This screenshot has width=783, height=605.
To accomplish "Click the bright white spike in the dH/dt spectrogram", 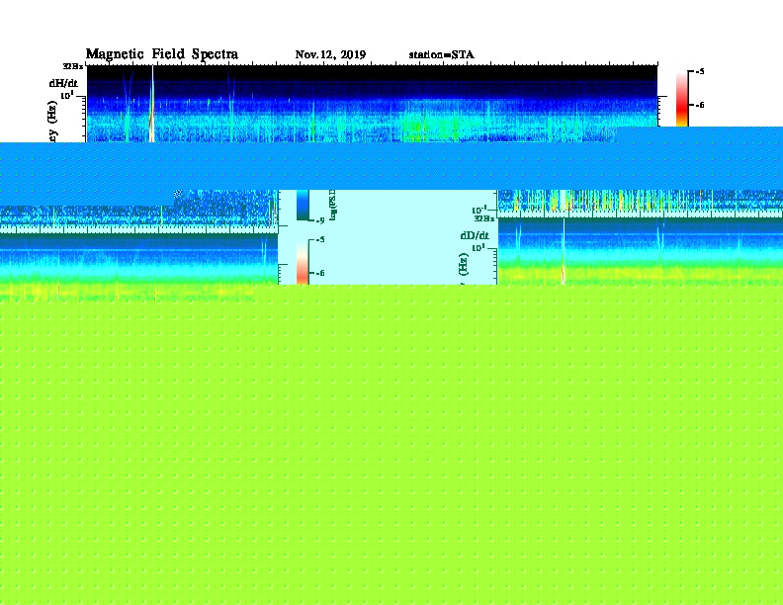I will coord(152,105).
